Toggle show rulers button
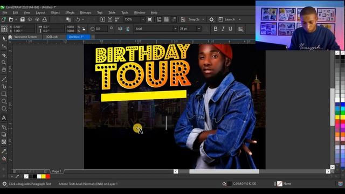The image size is (345, 194). [x=159, y=19]
